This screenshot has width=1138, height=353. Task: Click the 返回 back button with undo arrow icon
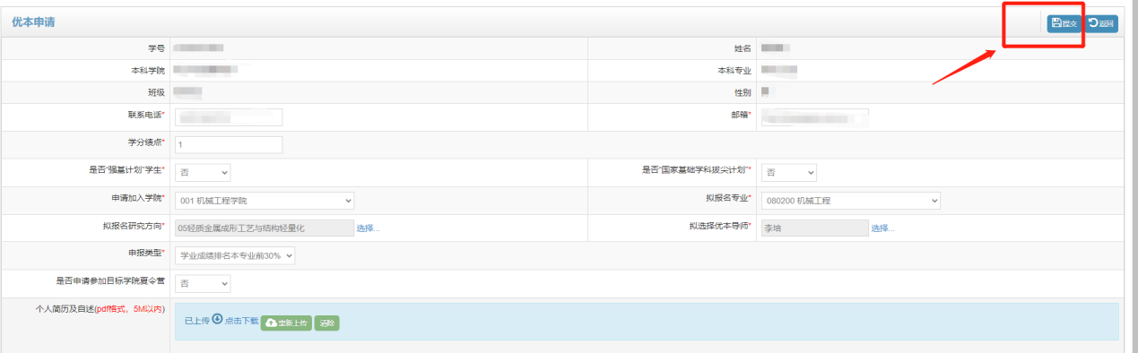coord(1101,24)
